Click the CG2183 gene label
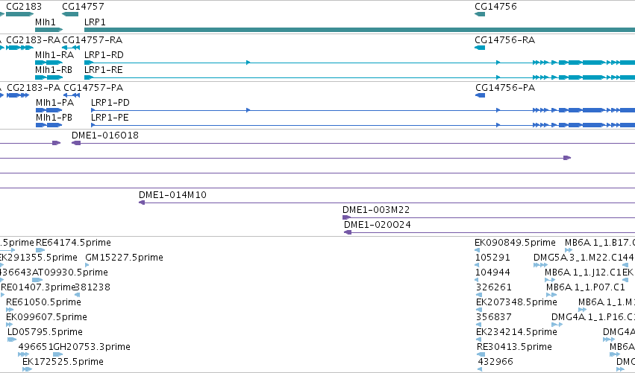This screenshot has width=635, height=373. (23, 7)
